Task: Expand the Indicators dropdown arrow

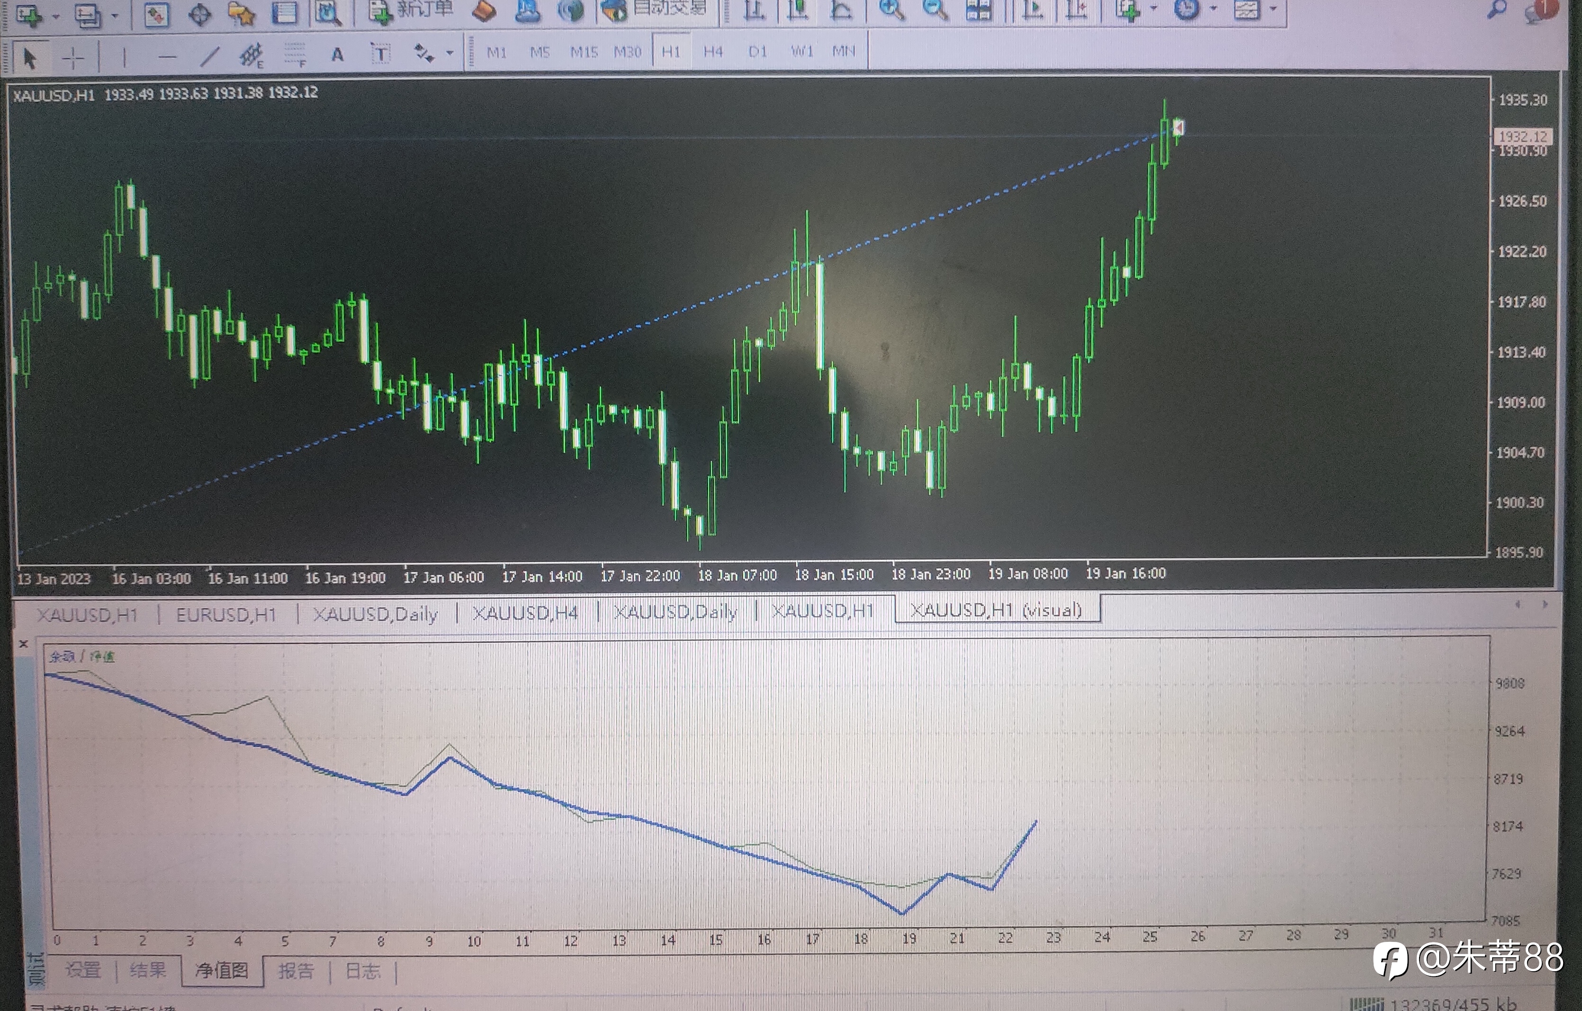Action: (x=1153, y=9)
